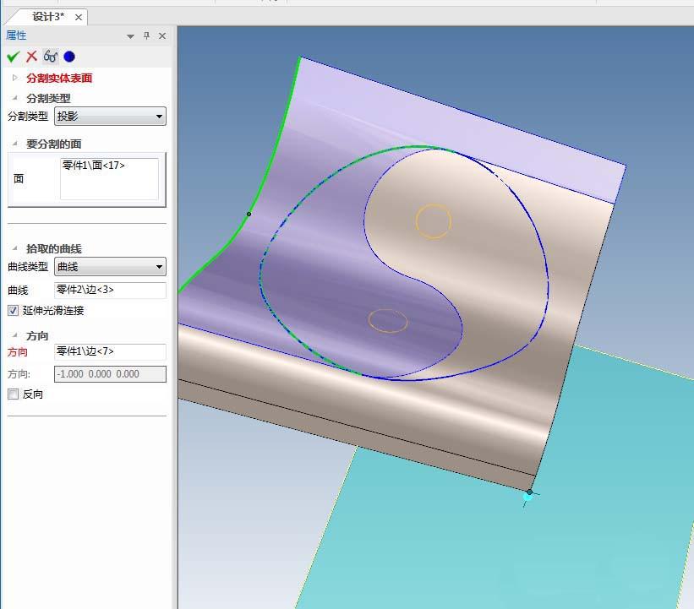This screenshot has height=609, width=694.
Task: Enable the 反向 reverse checkbox
Action: [13, 394]
